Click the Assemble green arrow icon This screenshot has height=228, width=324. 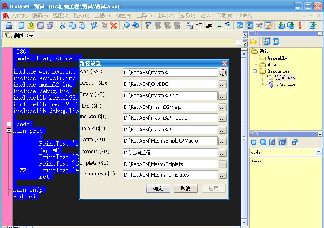pos(281,25)
